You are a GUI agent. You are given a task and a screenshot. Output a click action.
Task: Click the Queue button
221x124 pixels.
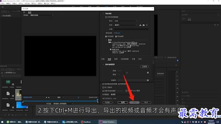pyautogui.click(x=123, y=103)
